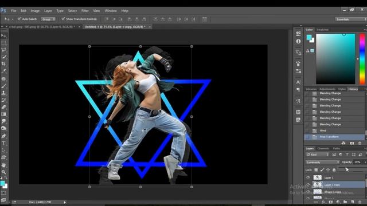This screenshot has width=367, height=206.
Task: Select the Crop tool
Action: (x=4, y=64)
